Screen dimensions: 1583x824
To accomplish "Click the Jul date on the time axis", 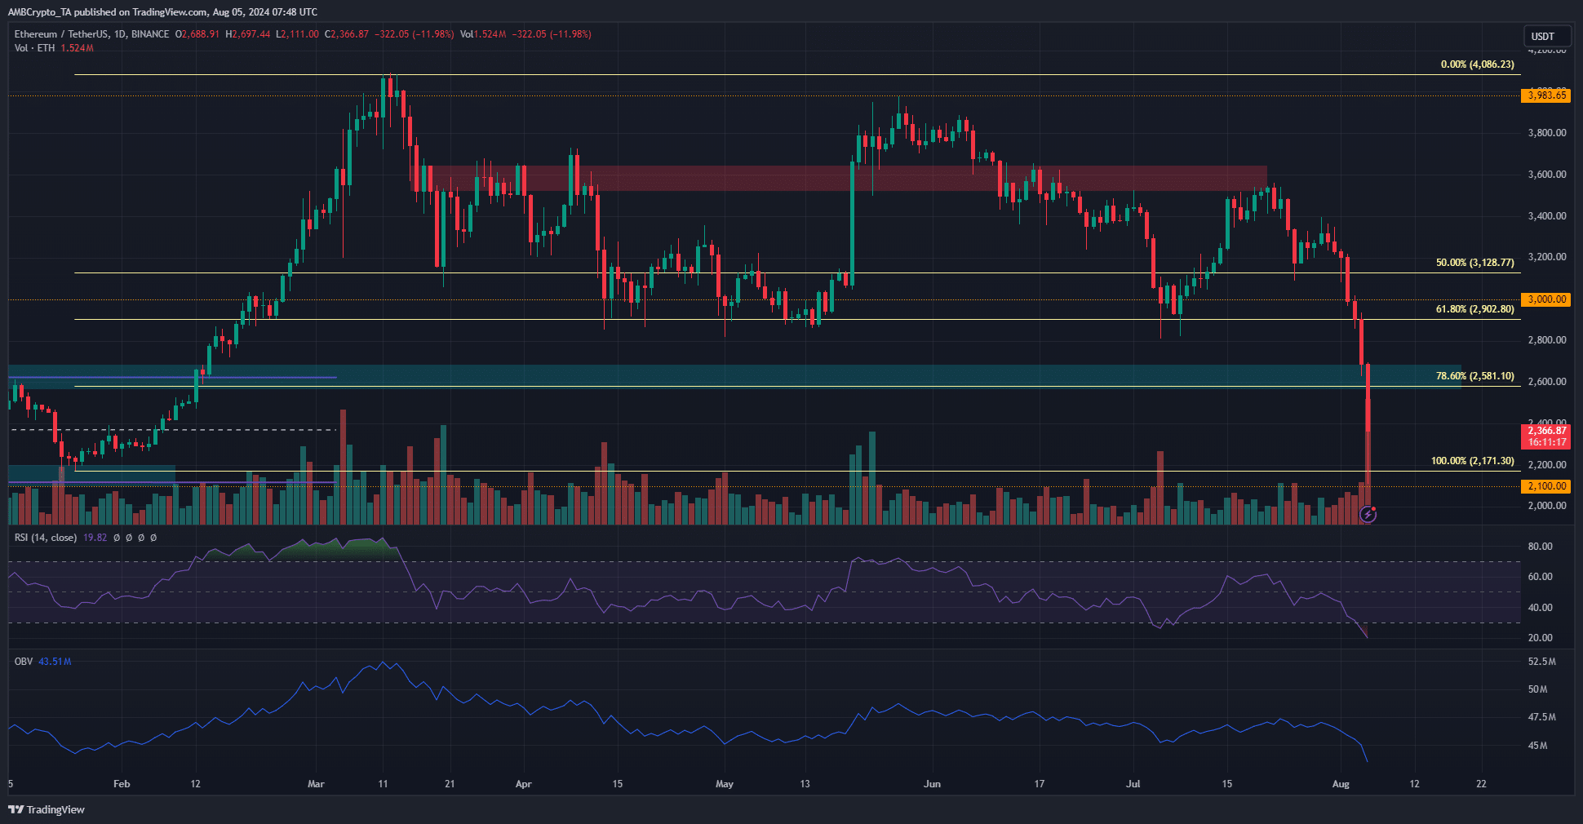I will coord(1133,784).
